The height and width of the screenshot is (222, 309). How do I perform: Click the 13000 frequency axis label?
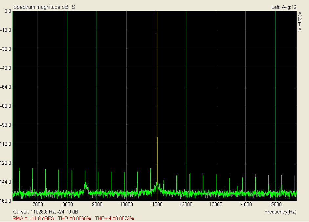pos(216,204)
